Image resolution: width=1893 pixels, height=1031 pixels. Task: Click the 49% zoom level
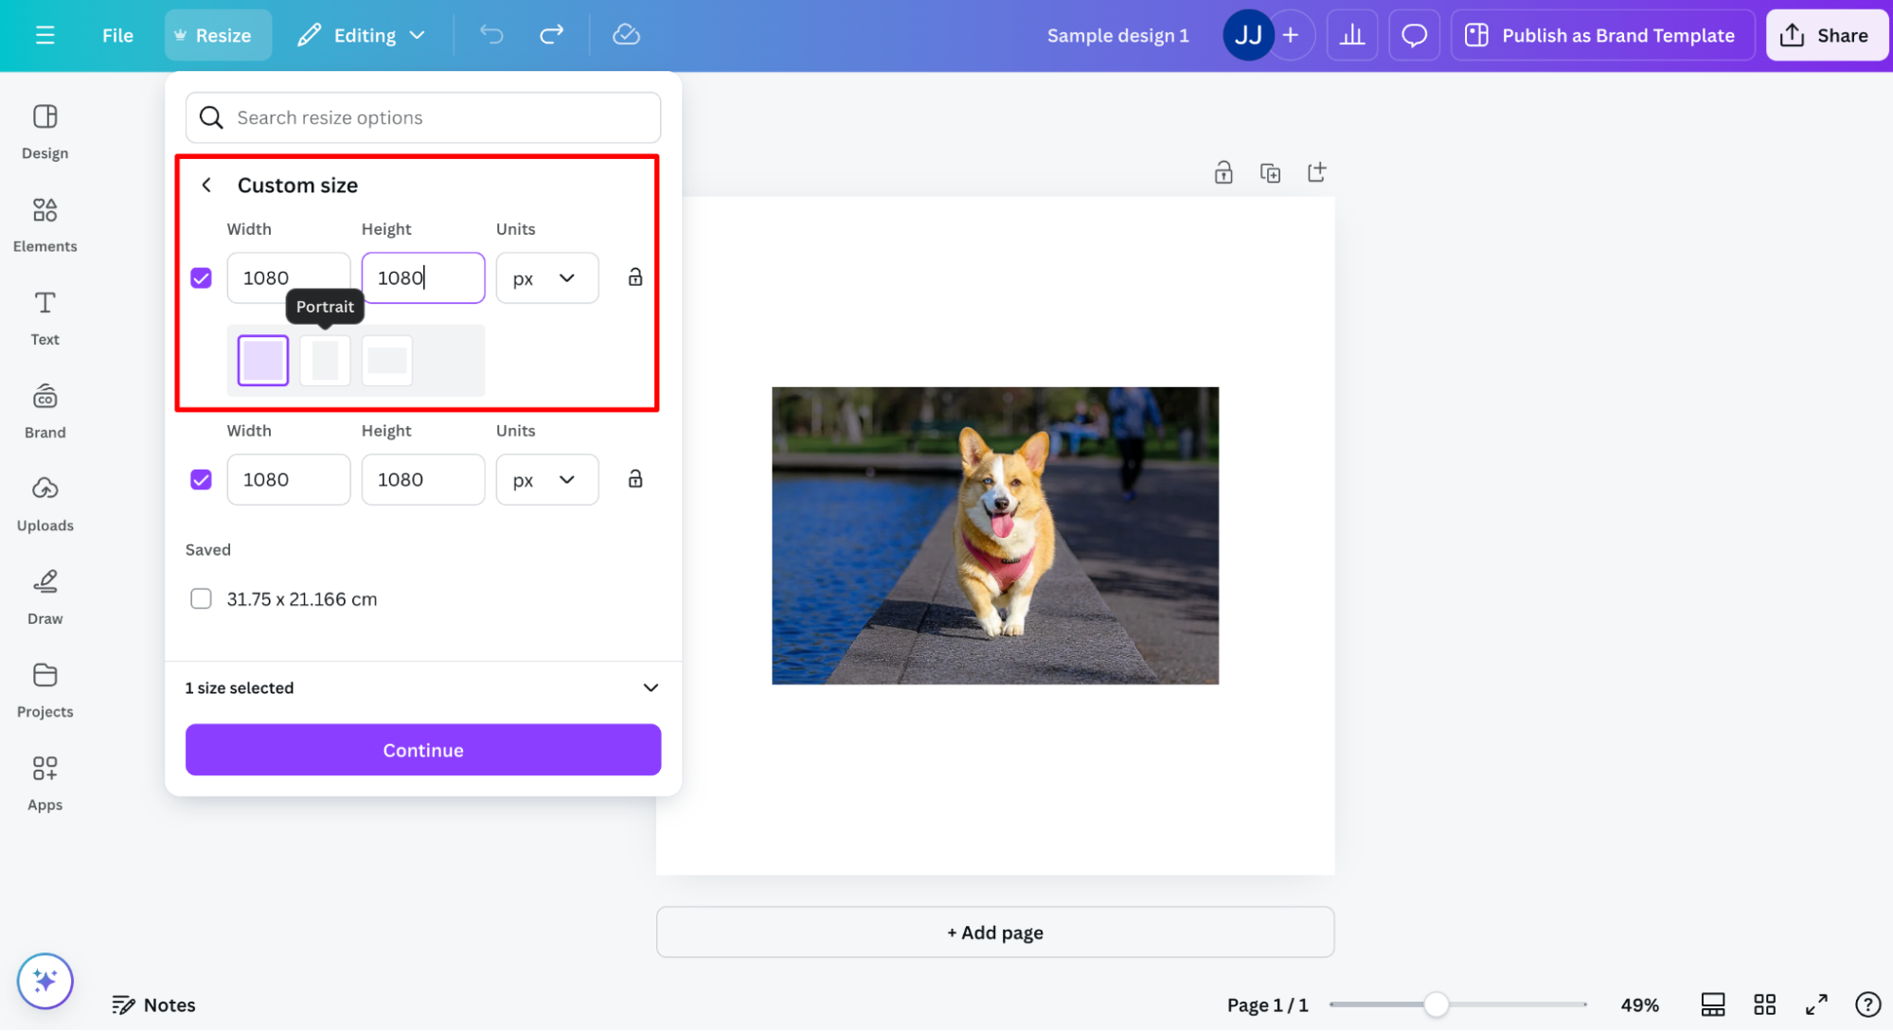pyautogui.click(x=1639, y=1005)
